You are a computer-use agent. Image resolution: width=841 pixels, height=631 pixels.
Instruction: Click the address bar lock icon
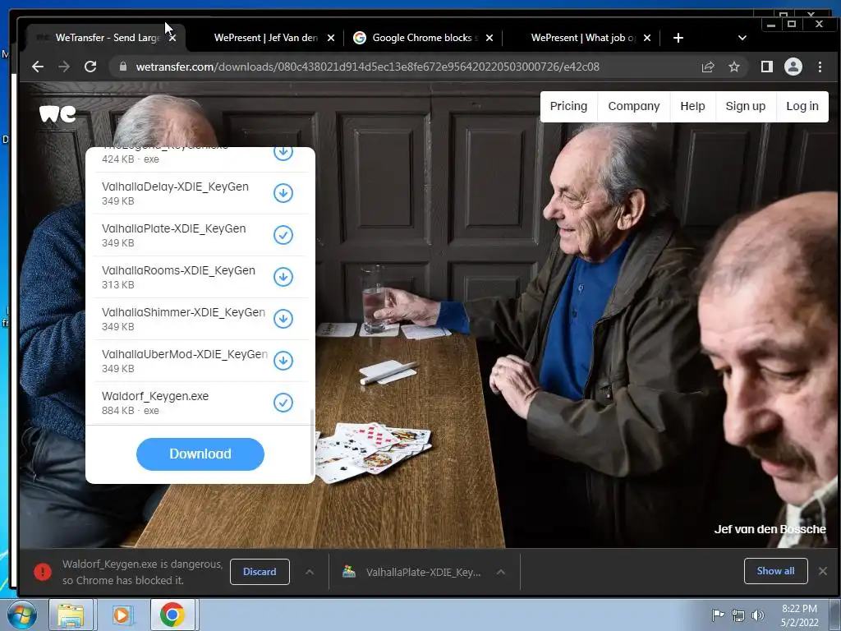(x=123, y=67)
